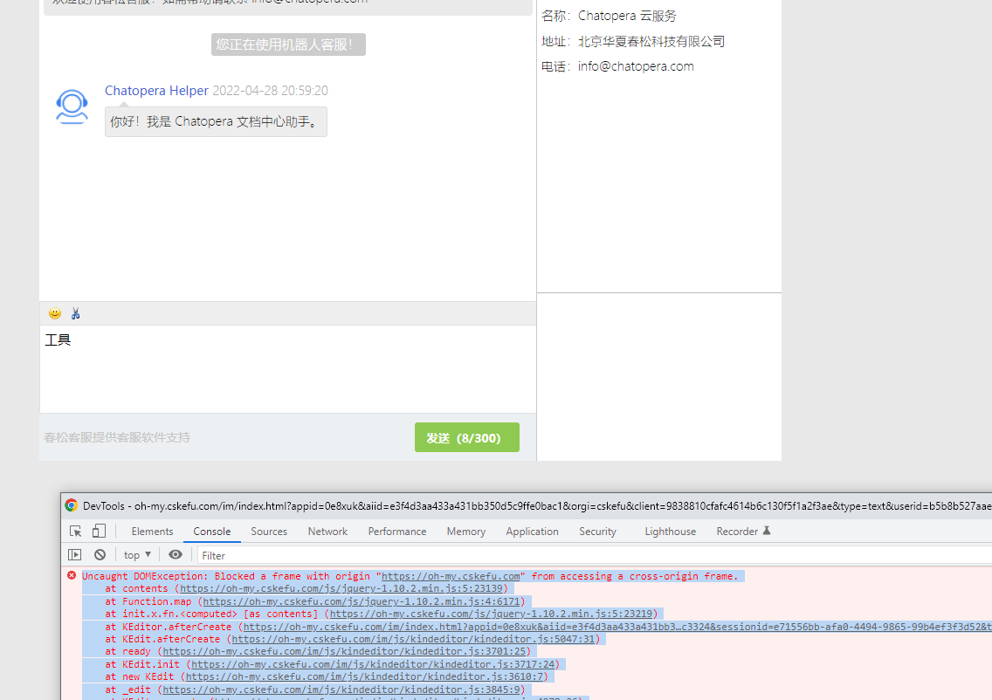Click the Chrome logo in the DevTools title bar
This screenshot has width=992, height=700.
coord(71,505)
